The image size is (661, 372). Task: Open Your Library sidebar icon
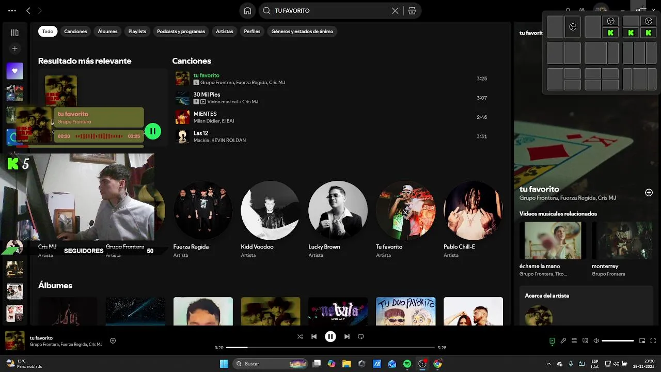click(14, 33)
